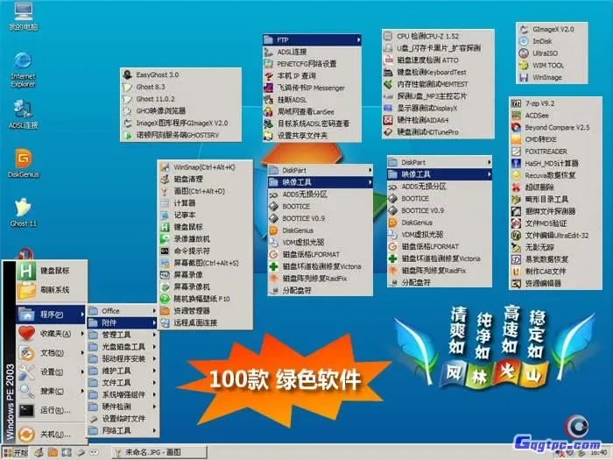The height and width of the screenshot is (460, 613).
Task: Click the 收藏夹 heart icon
Action: pos(26,334)
